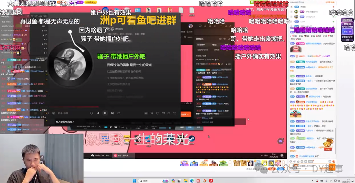Image resolution: width=355 pixels, height=183 pixels.
Task: Change the loop mode next to next-track
Action: click(119, 113)
